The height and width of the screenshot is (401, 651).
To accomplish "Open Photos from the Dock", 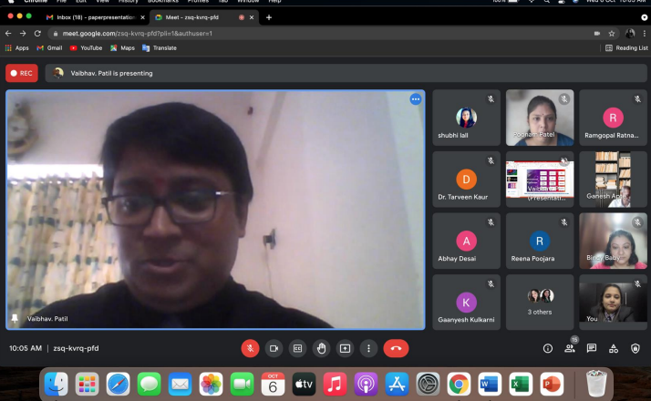I will pyautogui.click(x=211, y=384).
